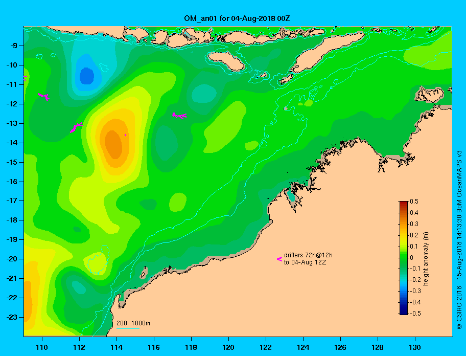Click longitude label '128' on the x-axis

click(x=378, y=347)
